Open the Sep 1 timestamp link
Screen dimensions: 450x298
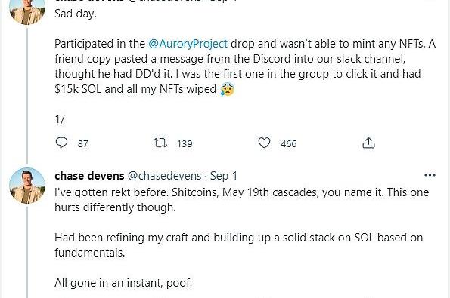click(x=224, y=176)
